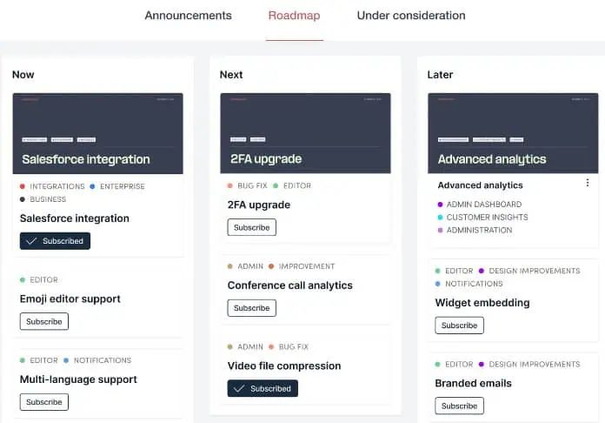Click EDITOR tag on 2FA upgrade
This screenshot has width=605, height=423.
pyautogui.click(x=292, y=185)
